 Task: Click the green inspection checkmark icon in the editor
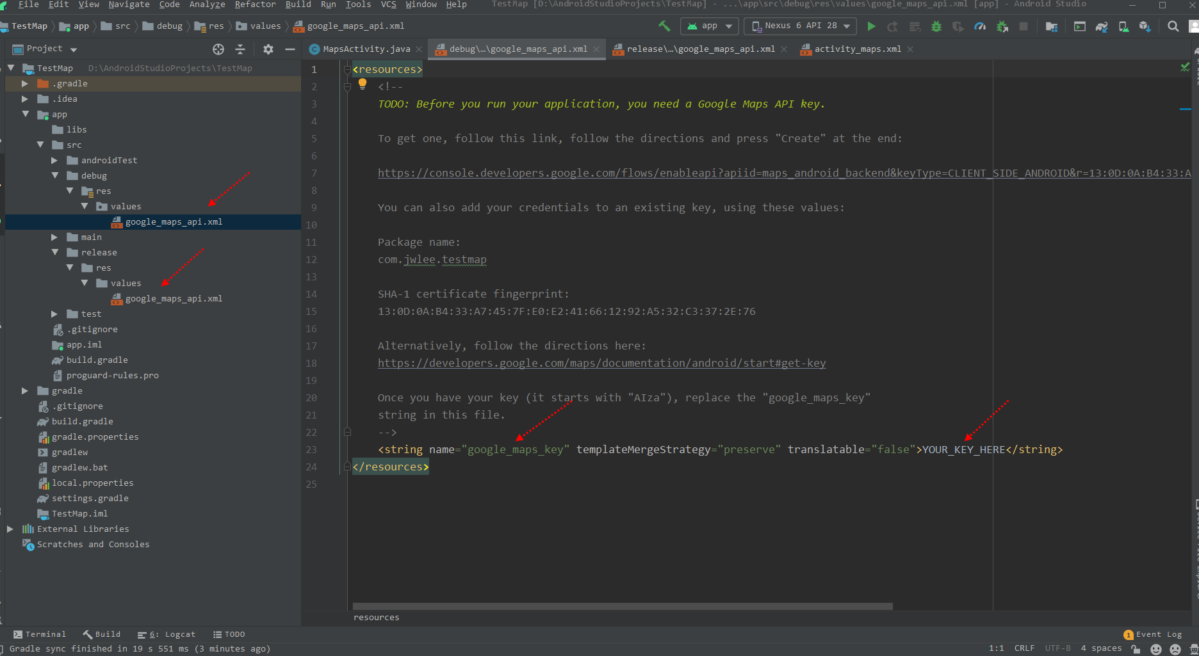tap(1185, 67)
